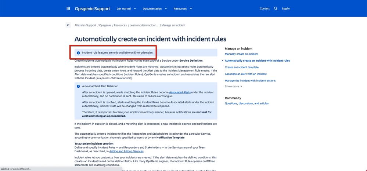Open the Manage an incident breadcrumb

[173, 25]
